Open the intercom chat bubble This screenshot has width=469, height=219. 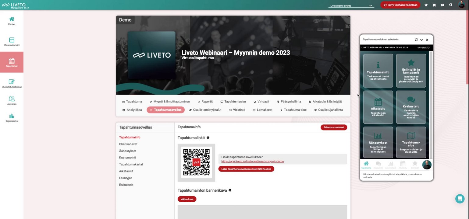click(x=460, y=199)
